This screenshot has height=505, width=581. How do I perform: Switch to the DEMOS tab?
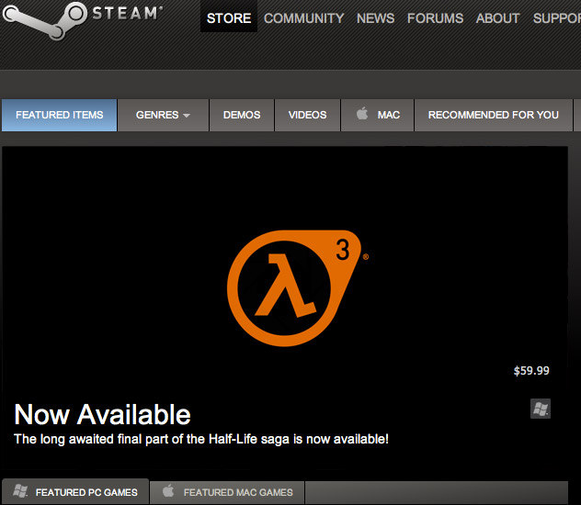(x=242, y=115)
